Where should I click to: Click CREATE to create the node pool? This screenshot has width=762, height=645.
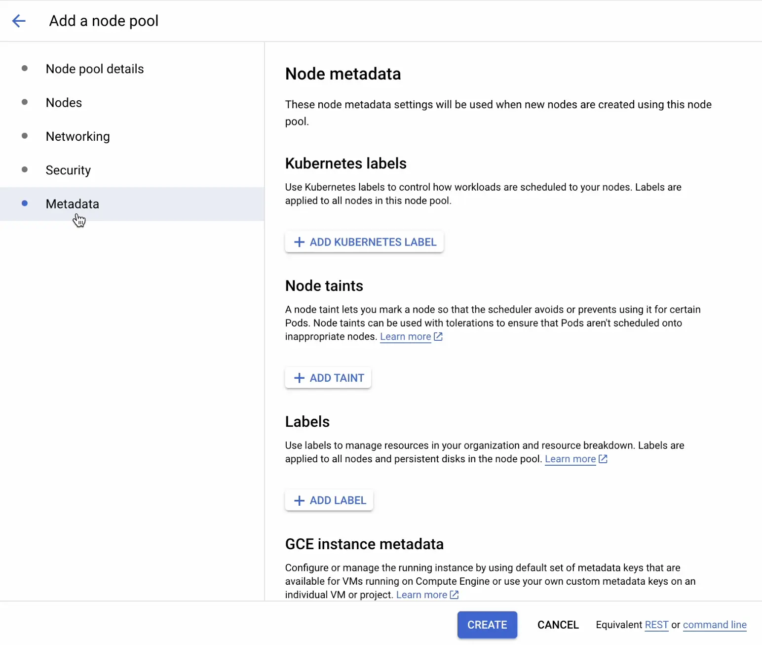tap(487, 625)
